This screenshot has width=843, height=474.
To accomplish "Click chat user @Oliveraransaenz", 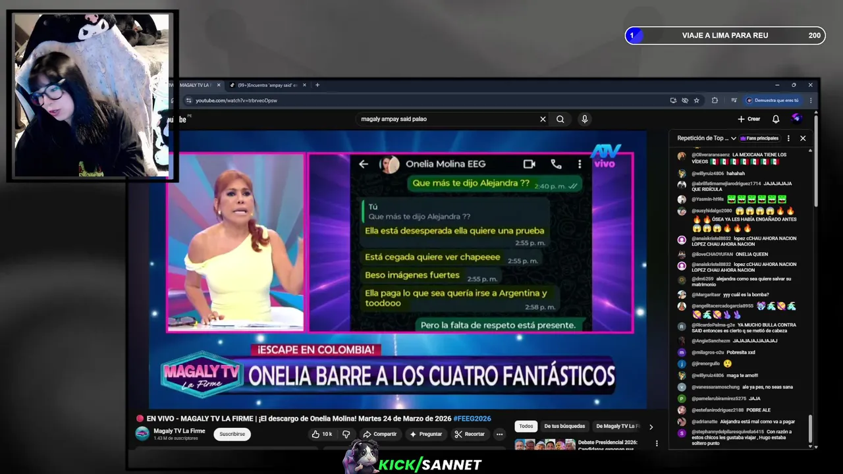I will click(x=712, y=155).
